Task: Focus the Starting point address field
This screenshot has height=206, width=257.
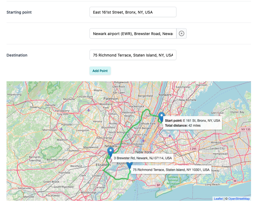Action: [133, 12]
